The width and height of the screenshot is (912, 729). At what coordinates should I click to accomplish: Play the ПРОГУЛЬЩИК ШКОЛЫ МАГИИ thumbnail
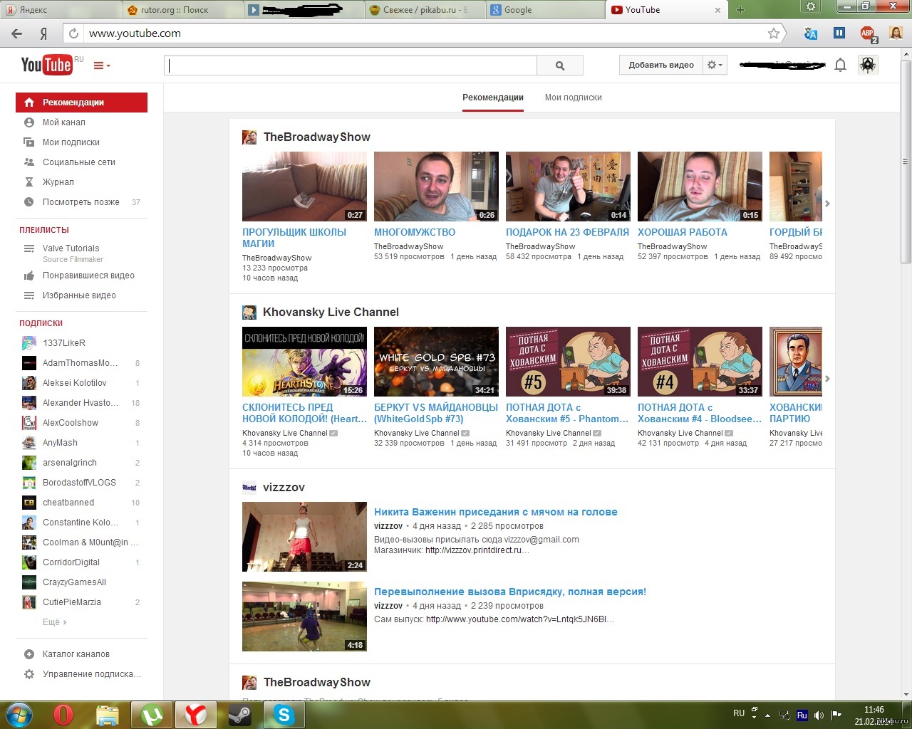(304, 187)
